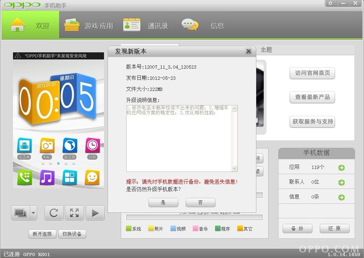364x258 pixels.
Task: Click the security notice bar on the phone screen
Action: [59, 56]
